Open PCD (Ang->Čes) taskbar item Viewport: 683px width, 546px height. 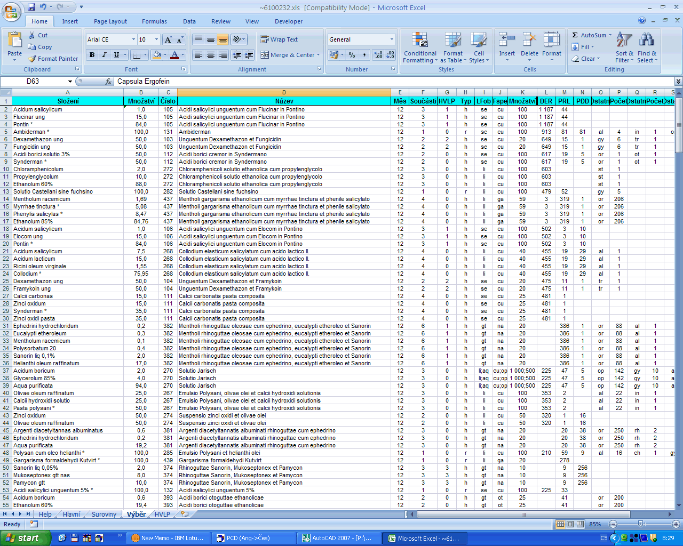click(254, 538)
